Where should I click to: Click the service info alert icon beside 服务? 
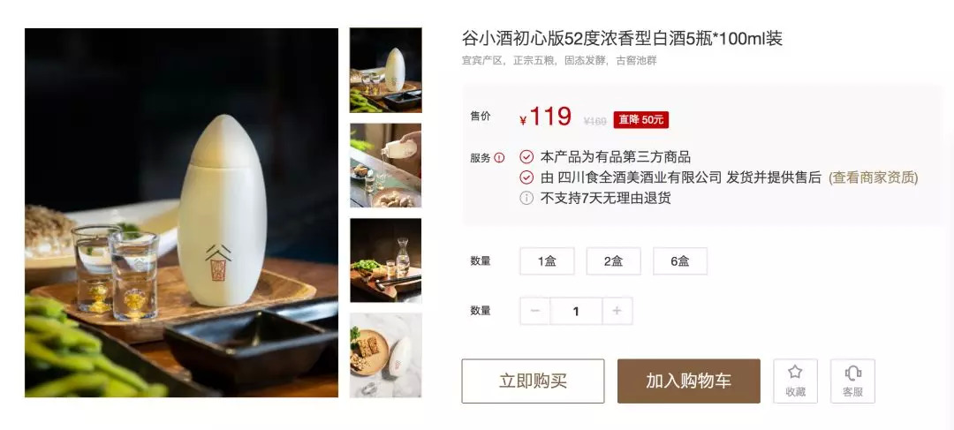(499, 157)
